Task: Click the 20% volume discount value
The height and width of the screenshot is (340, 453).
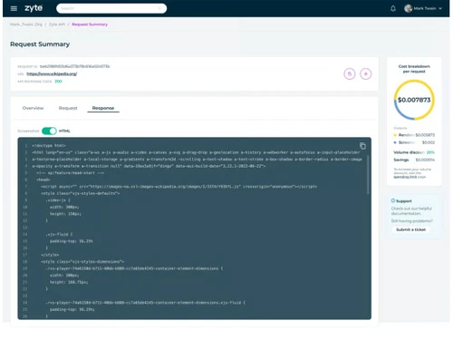Action: [x=430, y=152]
